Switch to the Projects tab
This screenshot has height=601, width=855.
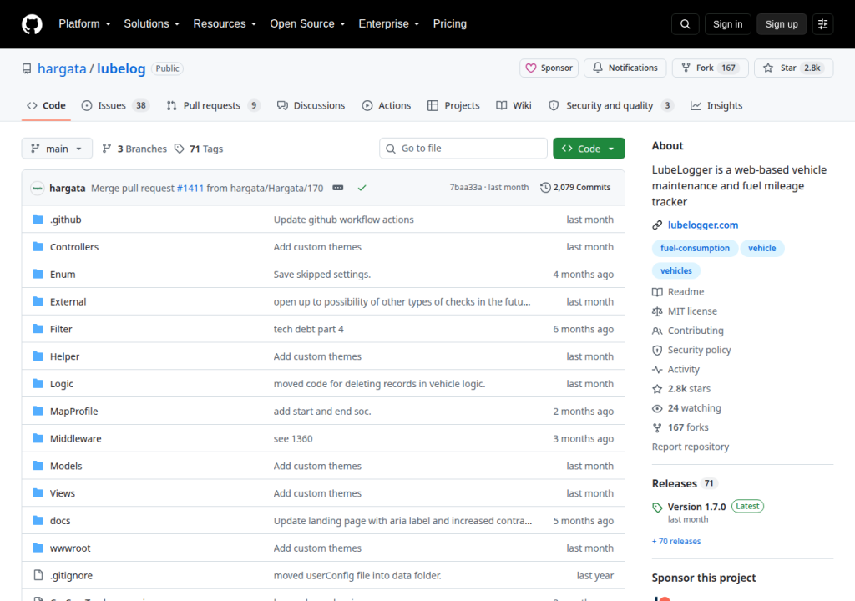[453, 106]
